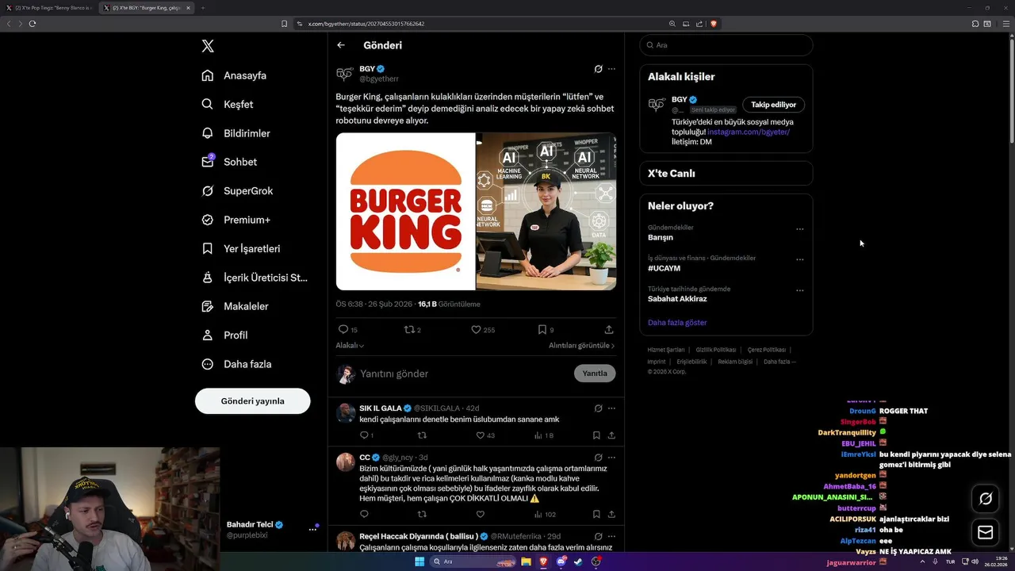The height and width of the screenshot is (571, 1015).
Task: Click the browser address bar URL
Action: 366,24
